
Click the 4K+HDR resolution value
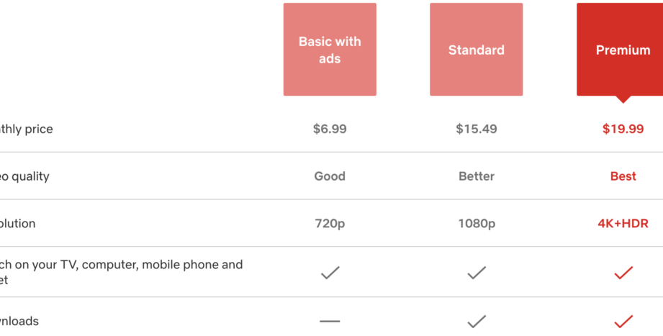point(623,224)
